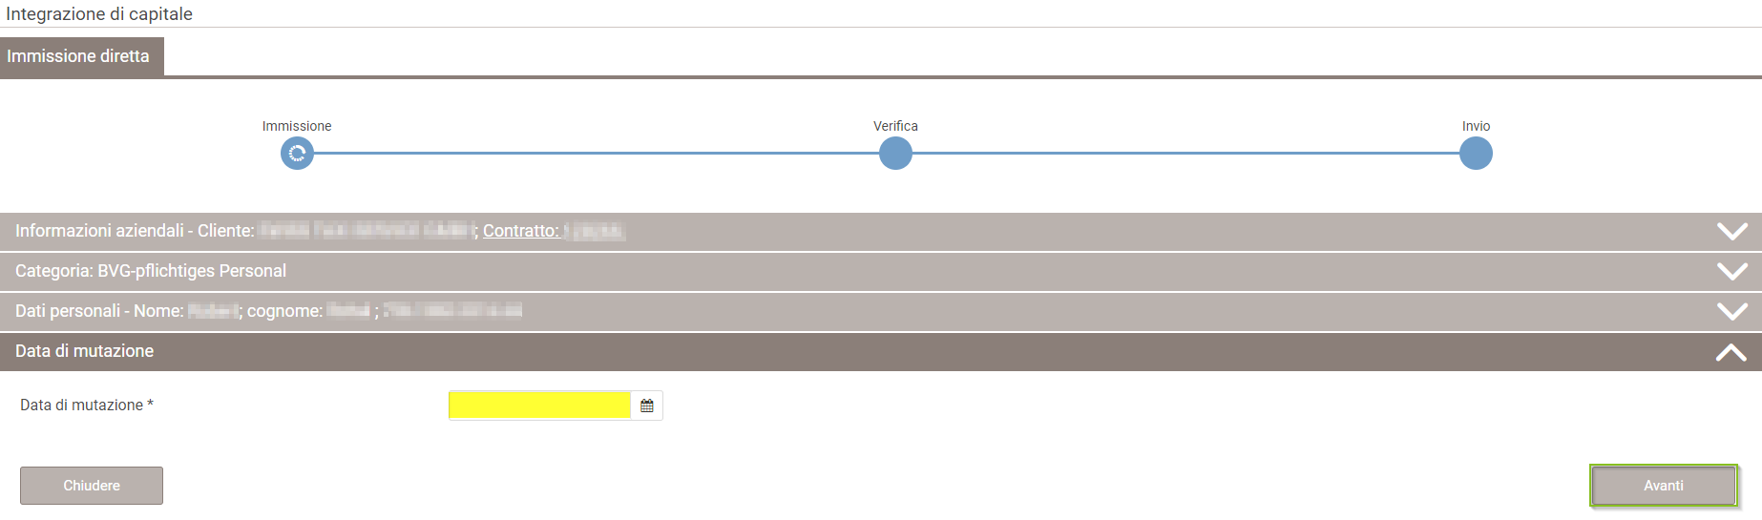
Task: Expand Informazioni aziendali section chevron
Action: tap(1731, 231)
